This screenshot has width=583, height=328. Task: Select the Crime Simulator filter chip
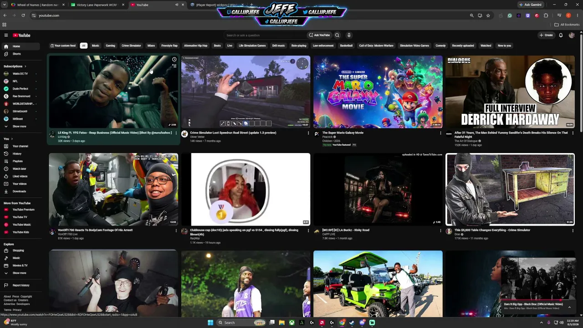point(131,46)
